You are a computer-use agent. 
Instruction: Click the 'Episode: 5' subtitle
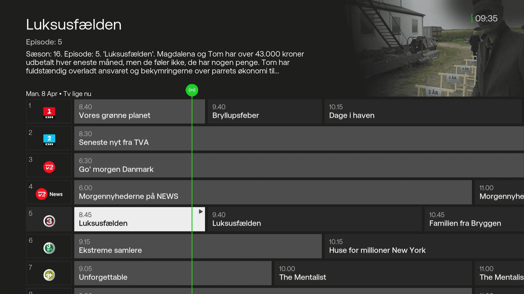tap(44, 42)
